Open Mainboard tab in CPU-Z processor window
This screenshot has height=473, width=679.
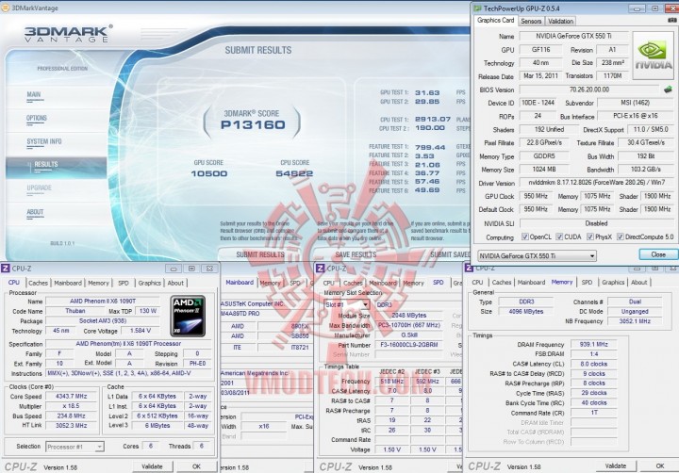pyautogui.click(x=68, y=283)
